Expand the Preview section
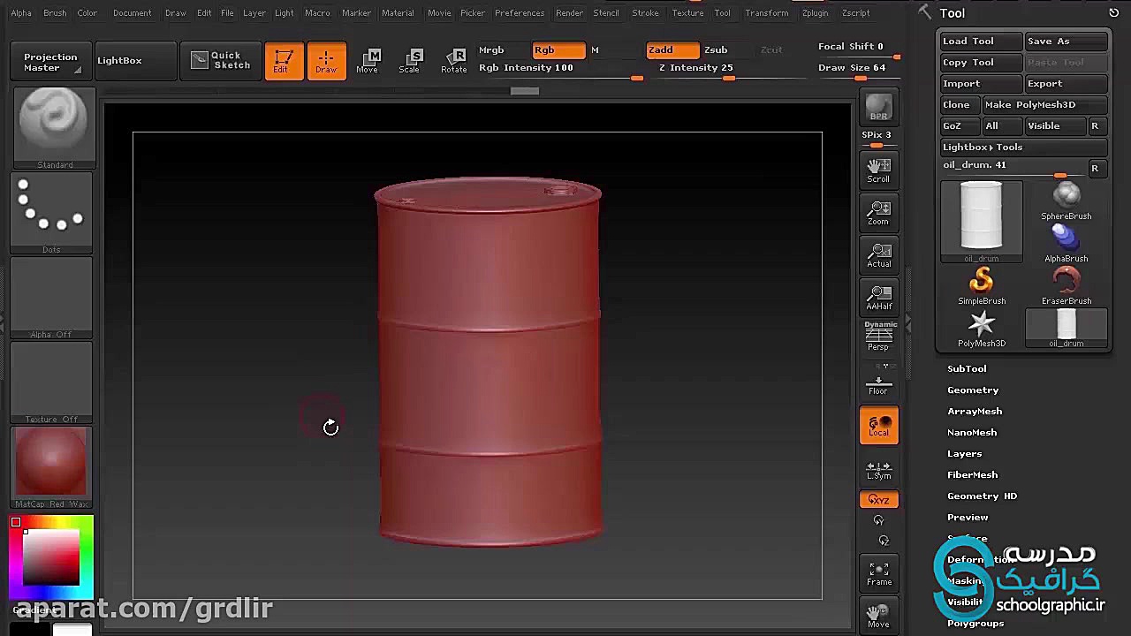This screenshot has width=1131, height=636. click(x=968, y=517)
